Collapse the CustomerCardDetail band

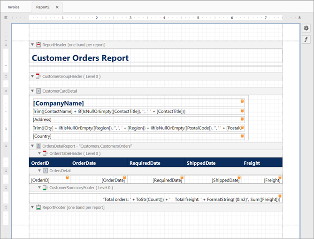pos(32,91)
